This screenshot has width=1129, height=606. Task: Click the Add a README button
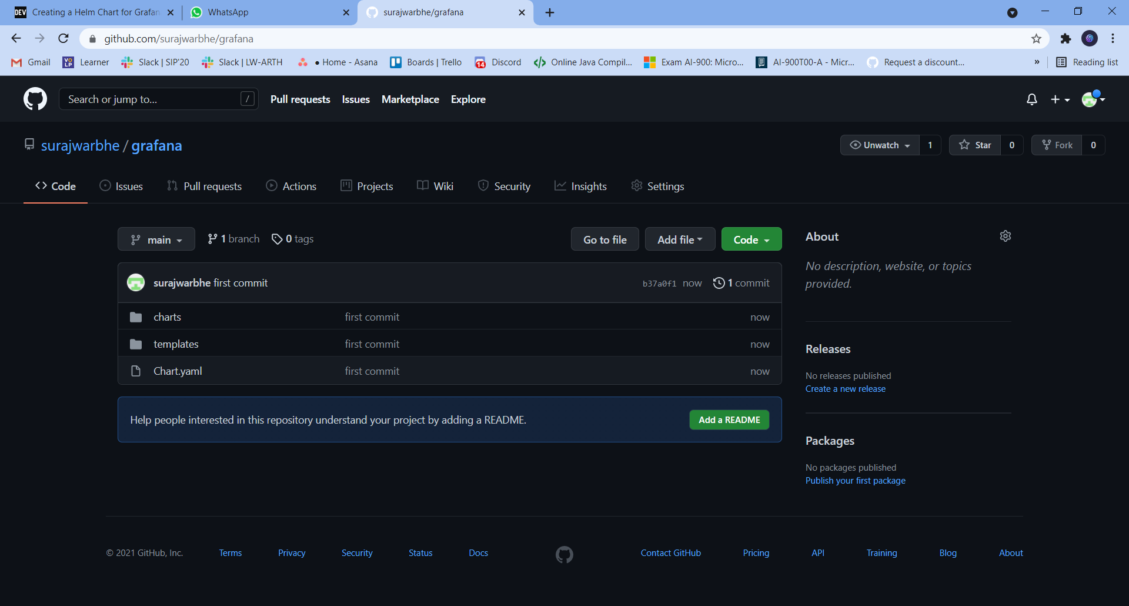point(729,419)
